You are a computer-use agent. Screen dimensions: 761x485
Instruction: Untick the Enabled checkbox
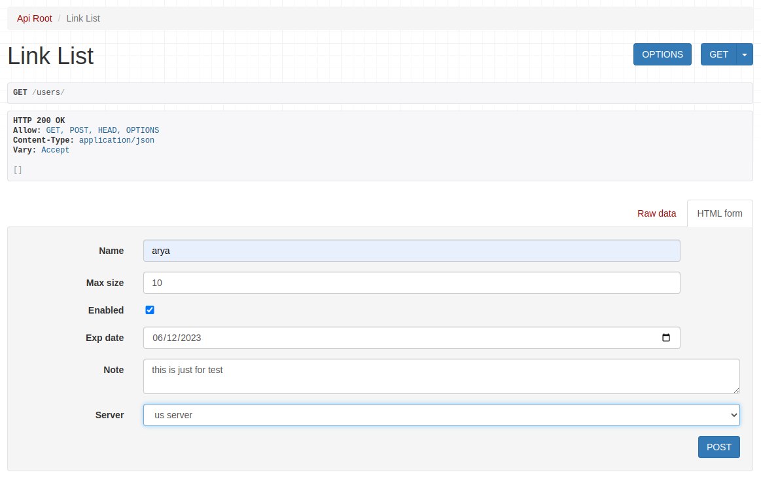pyautogui.click(x=150, y=310)
